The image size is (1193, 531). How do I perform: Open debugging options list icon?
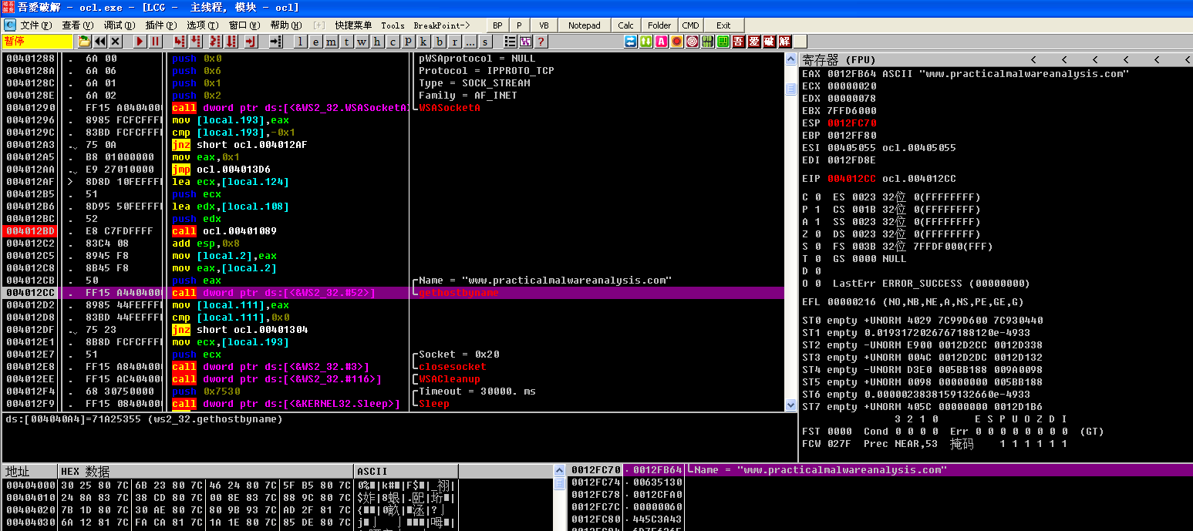(x=511, y=42)
